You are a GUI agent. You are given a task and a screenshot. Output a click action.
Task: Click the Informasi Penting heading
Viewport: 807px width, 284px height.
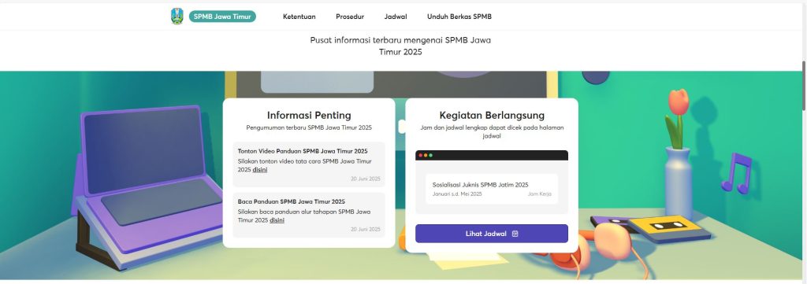tap(309, 115)
